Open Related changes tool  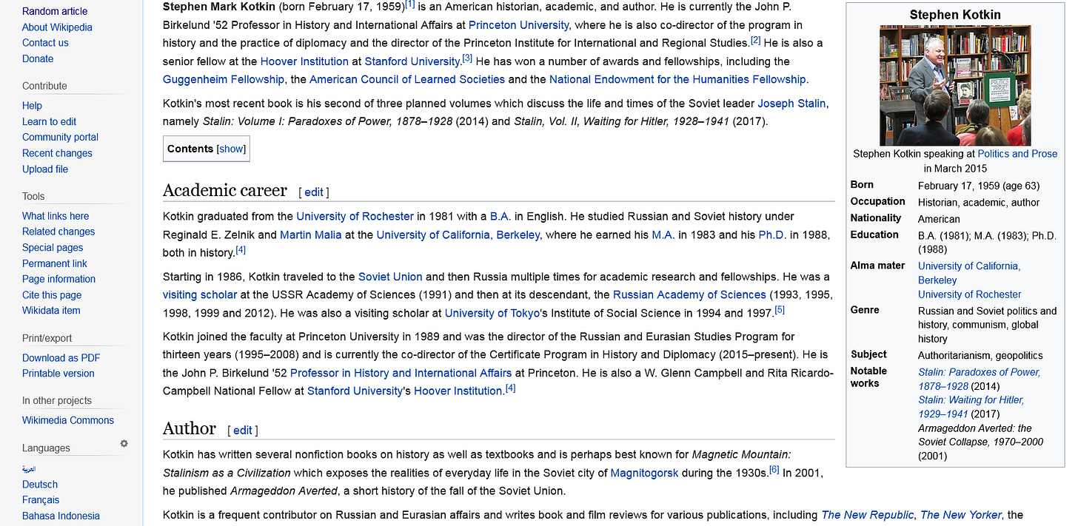click(x=58, y=232)
